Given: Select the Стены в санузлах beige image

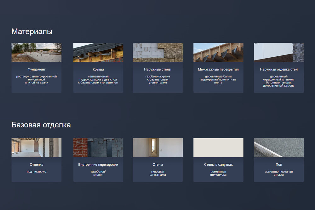Looking at the screenshot, I should (x=218, y=147).
